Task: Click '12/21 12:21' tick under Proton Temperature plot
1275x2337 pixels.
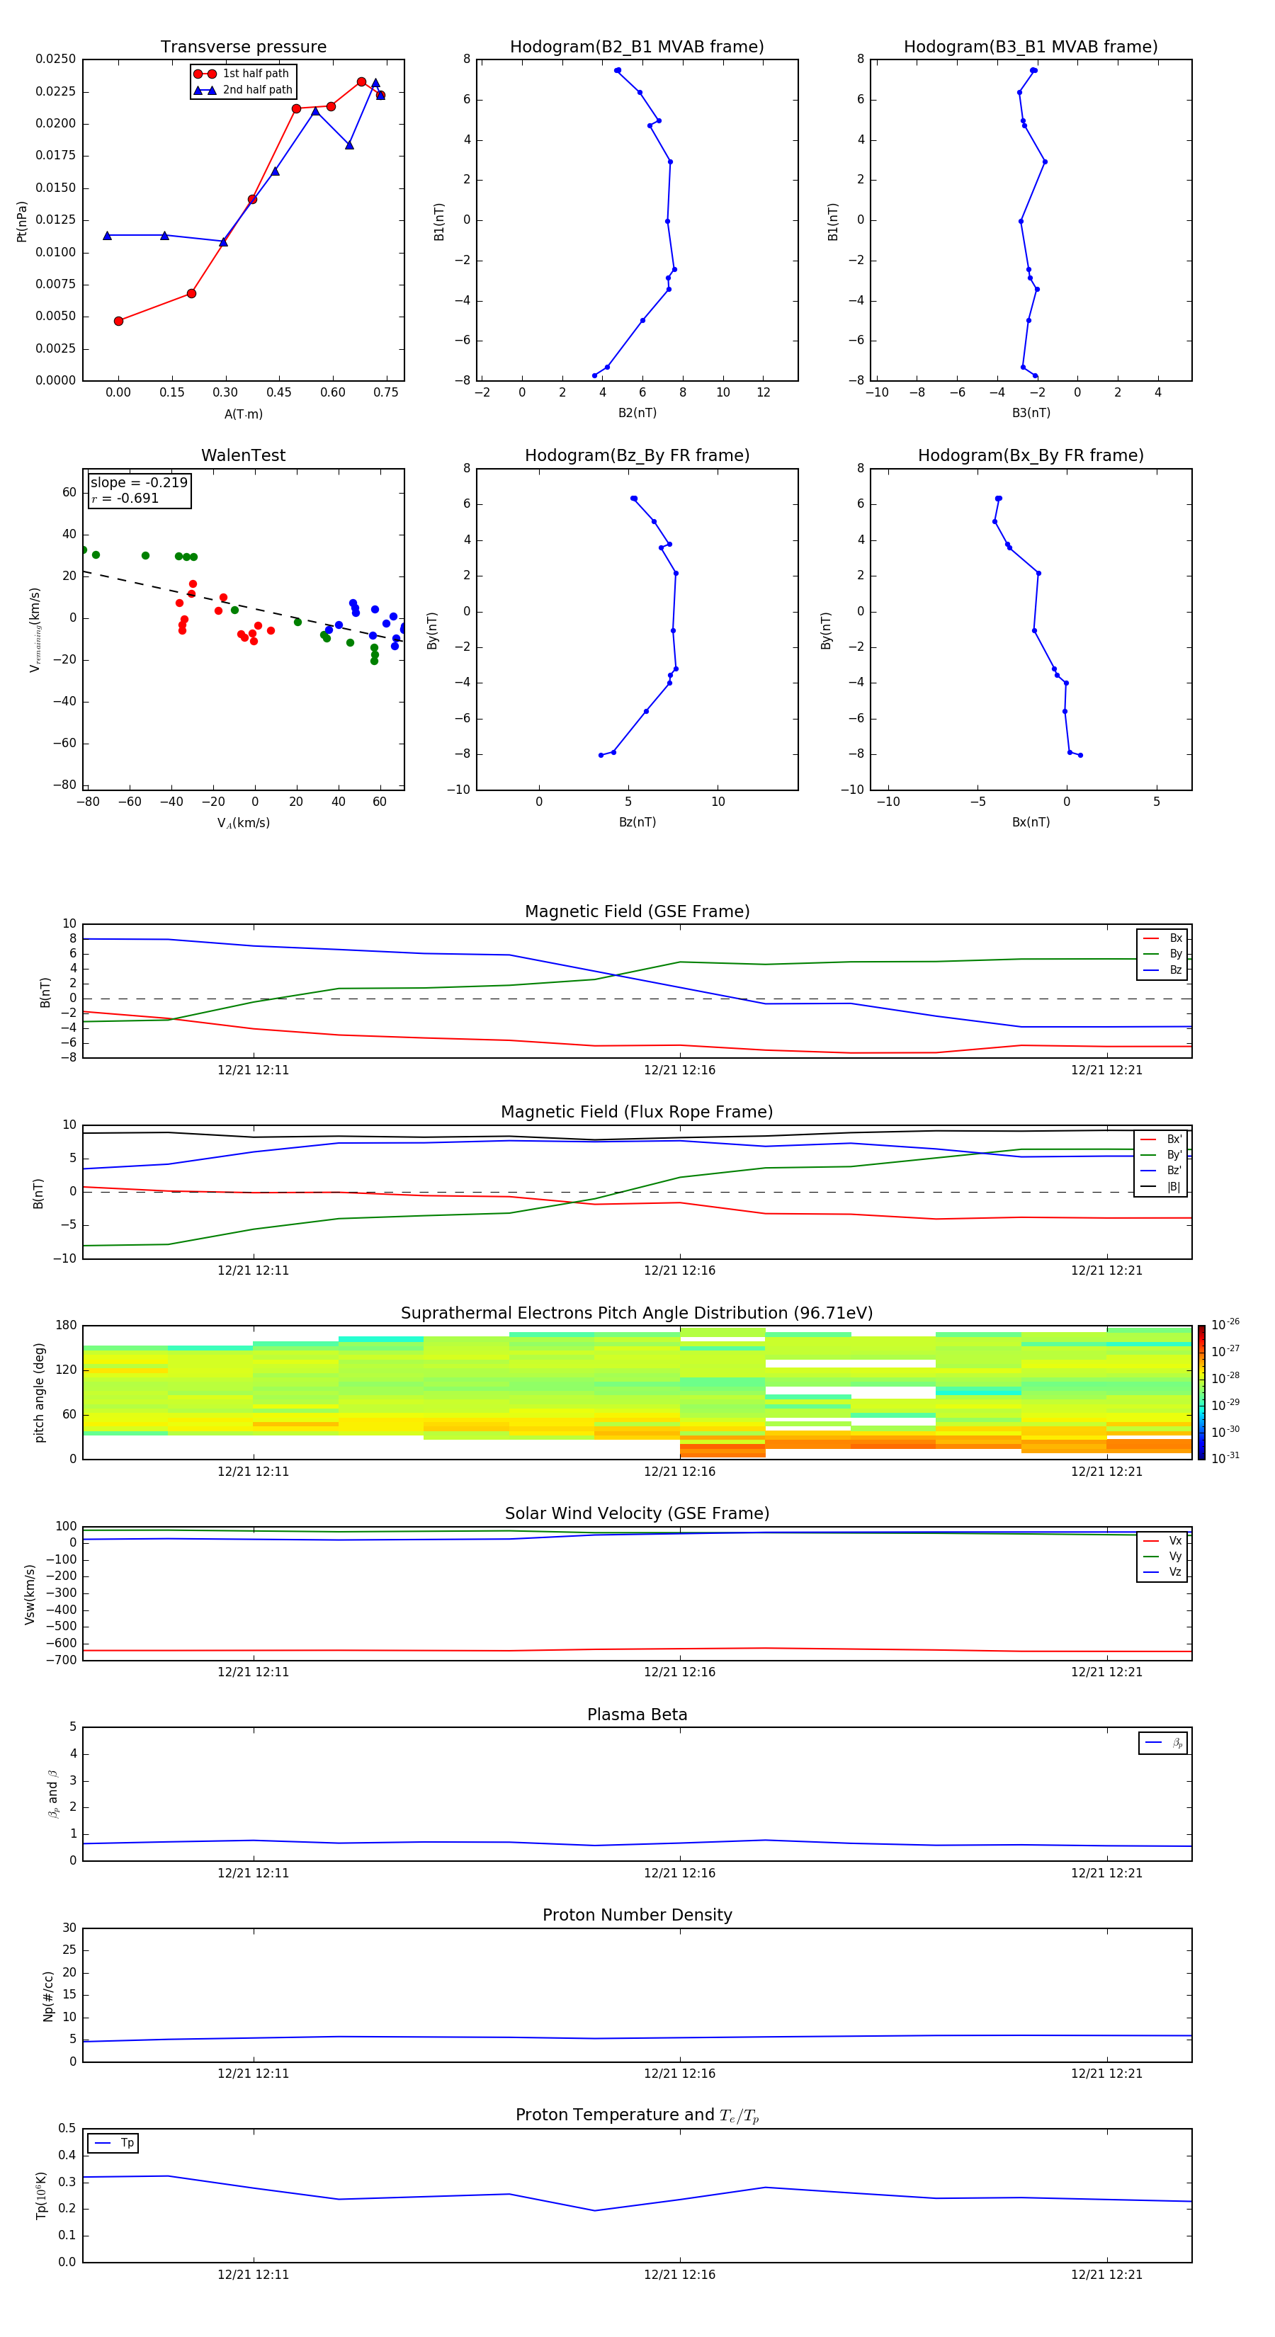Action: click(1106, 2275)
